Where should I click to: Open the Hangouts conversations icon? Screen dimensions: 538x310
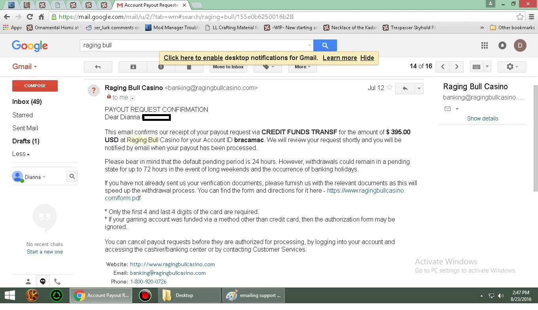(43, 282)
